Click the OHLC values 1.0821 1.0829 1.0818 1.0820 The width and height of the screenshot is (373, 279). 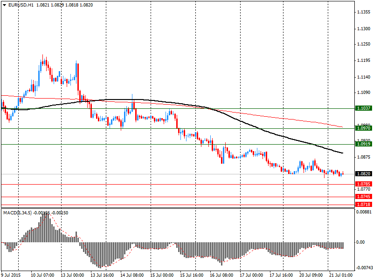pyautogui.click(x=64, y=5)
